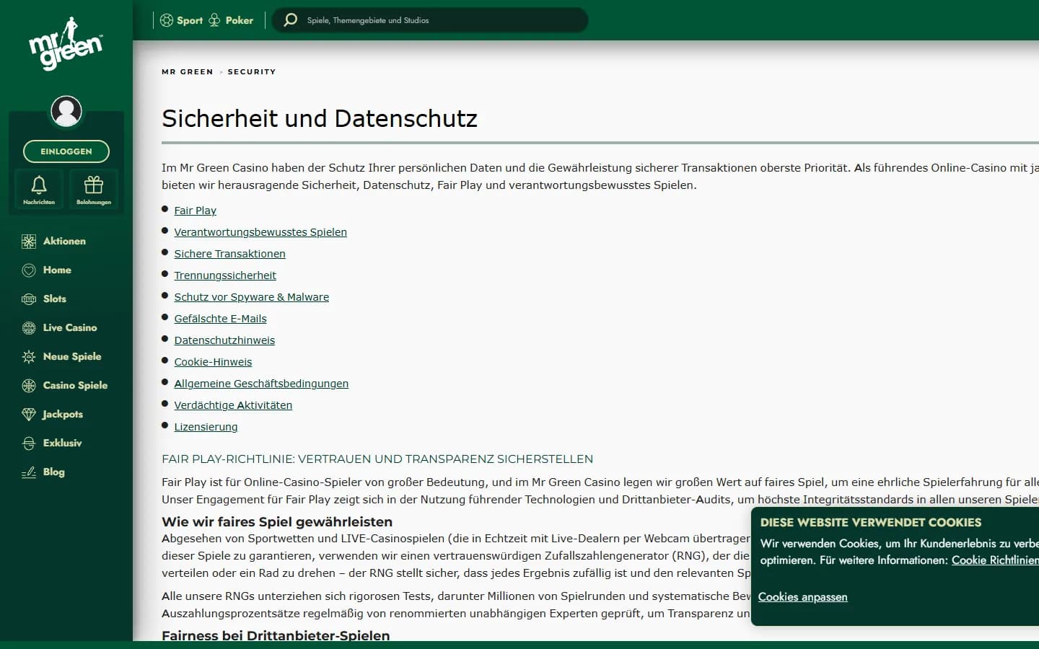Click the search magnifier icon
Image resolution: width=1039 pixels, height=649 pixels.
tap(291, 20)
